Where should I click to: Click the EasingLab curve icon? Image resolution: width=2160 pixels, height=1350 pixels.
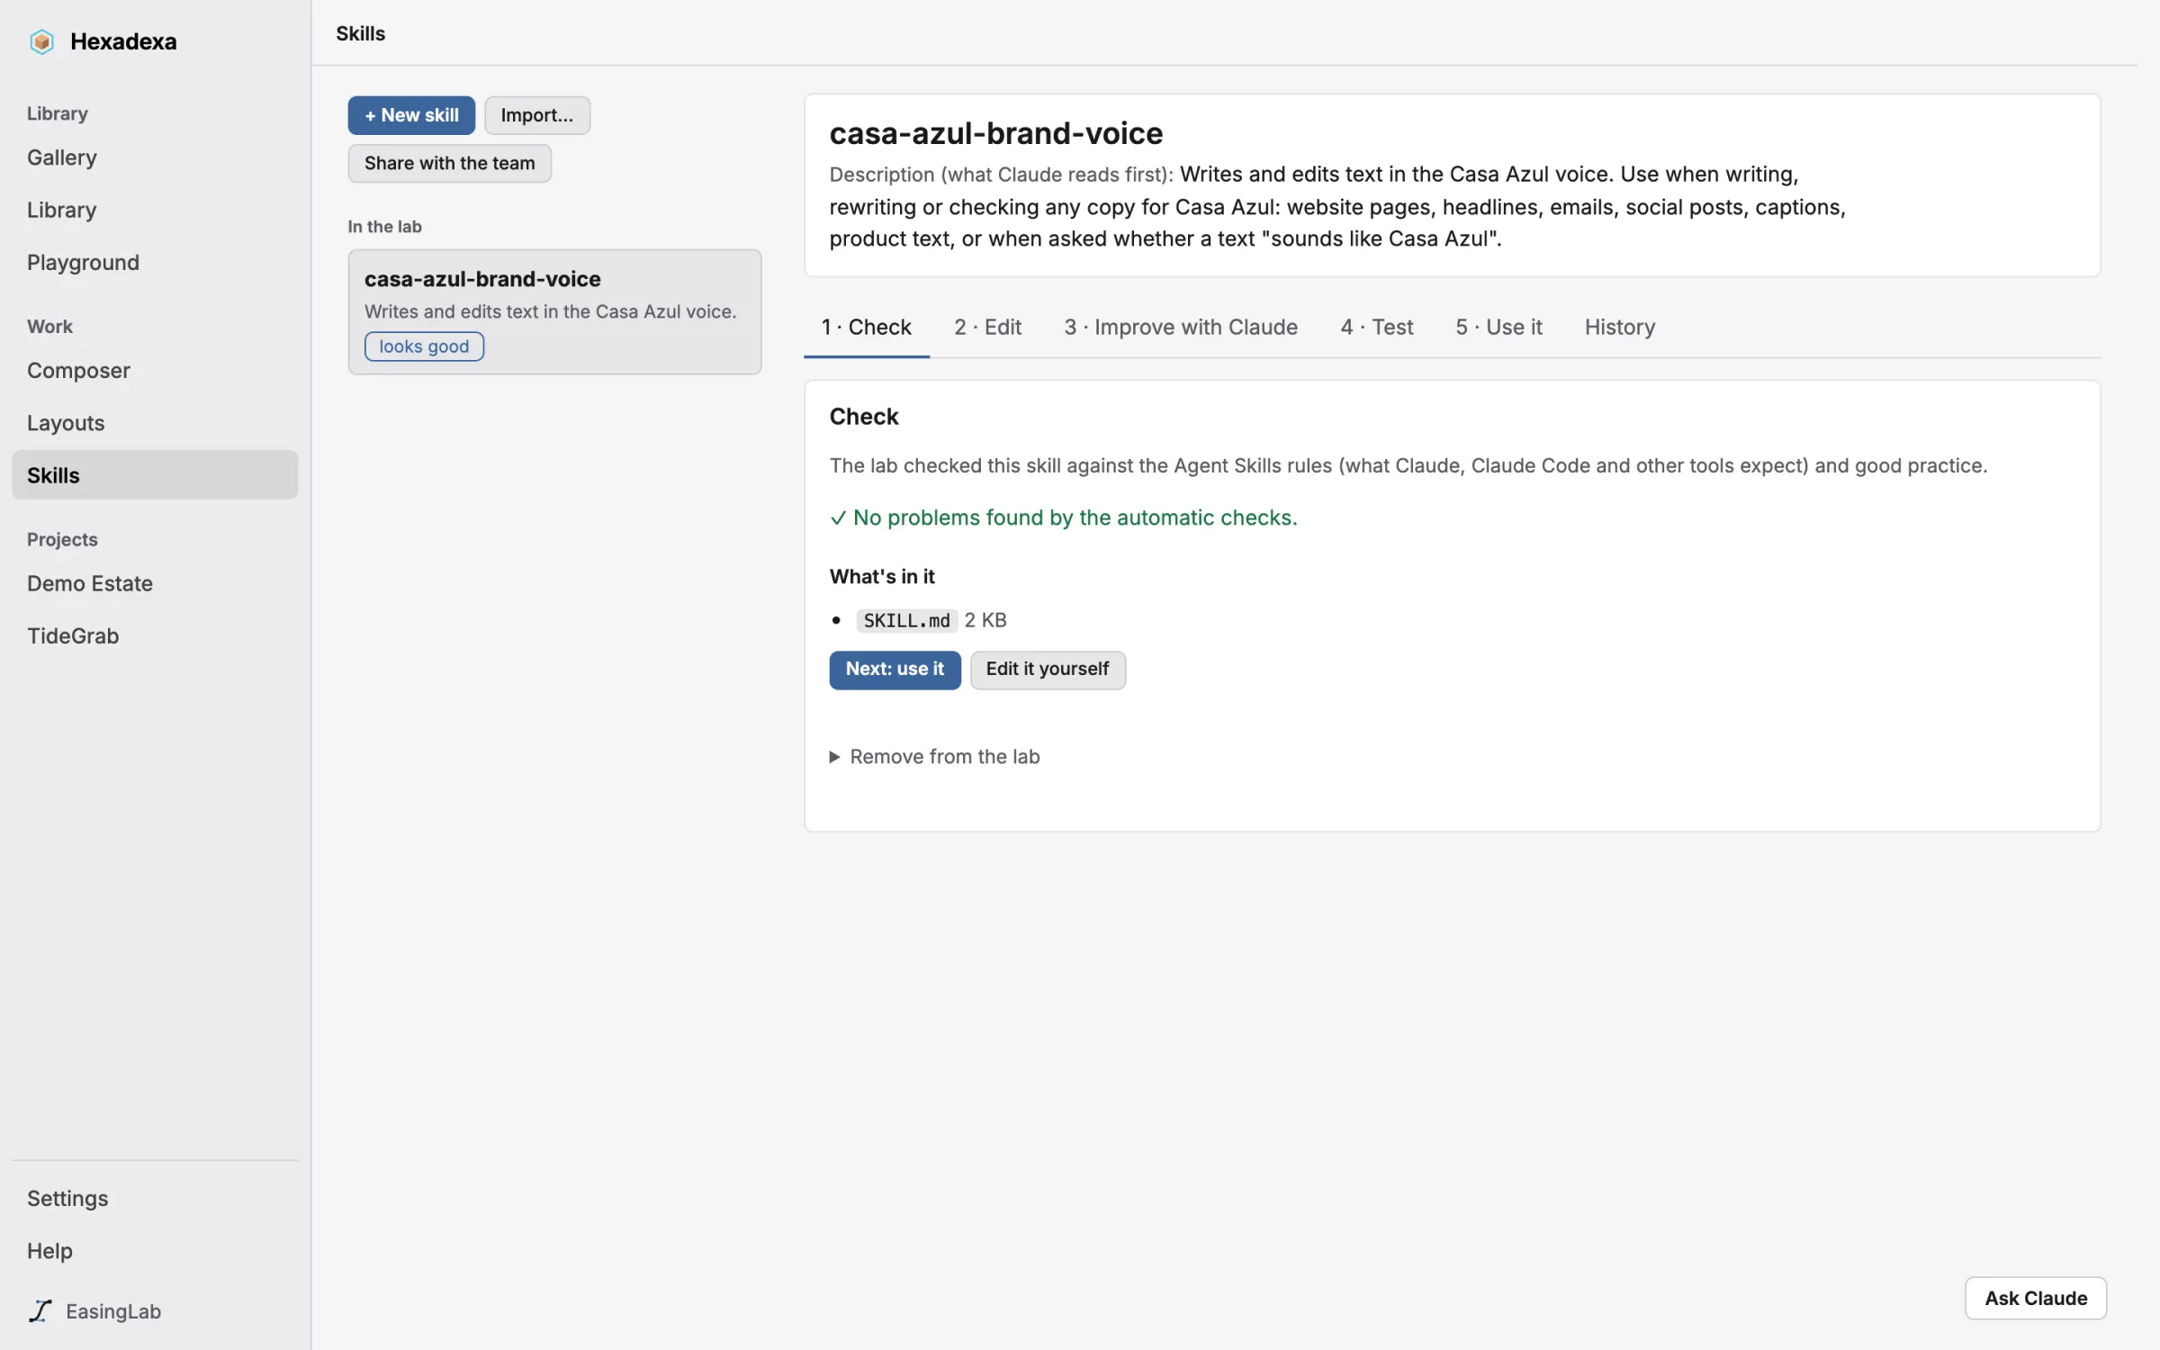pyautogui.click(x=40, y=1311)
